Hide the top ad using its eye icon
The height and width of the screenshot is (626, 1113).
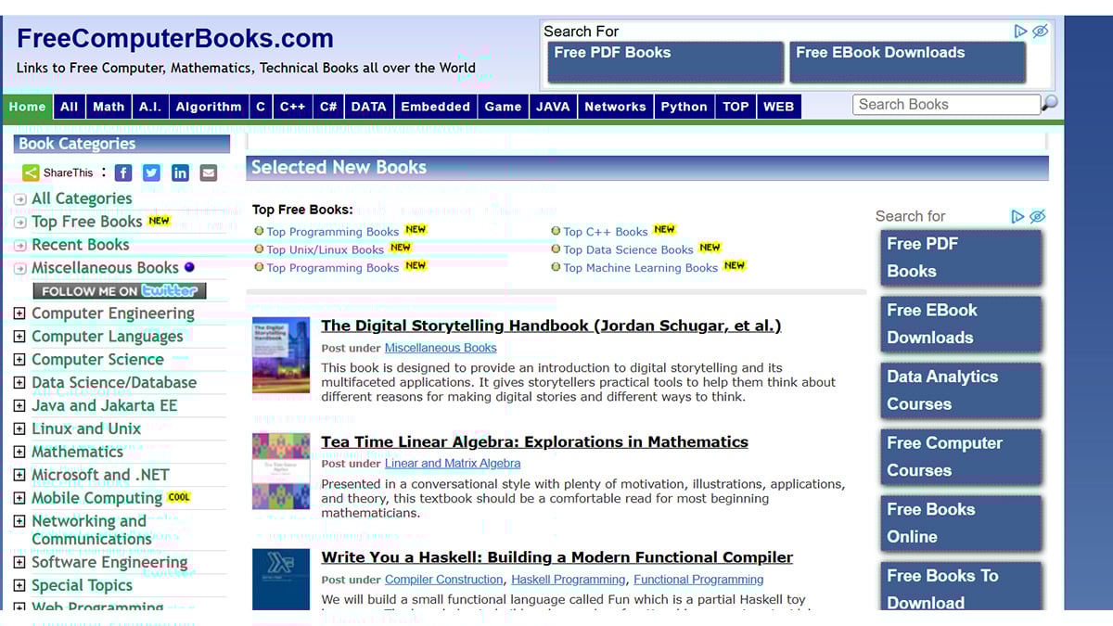click(1040, 31)
